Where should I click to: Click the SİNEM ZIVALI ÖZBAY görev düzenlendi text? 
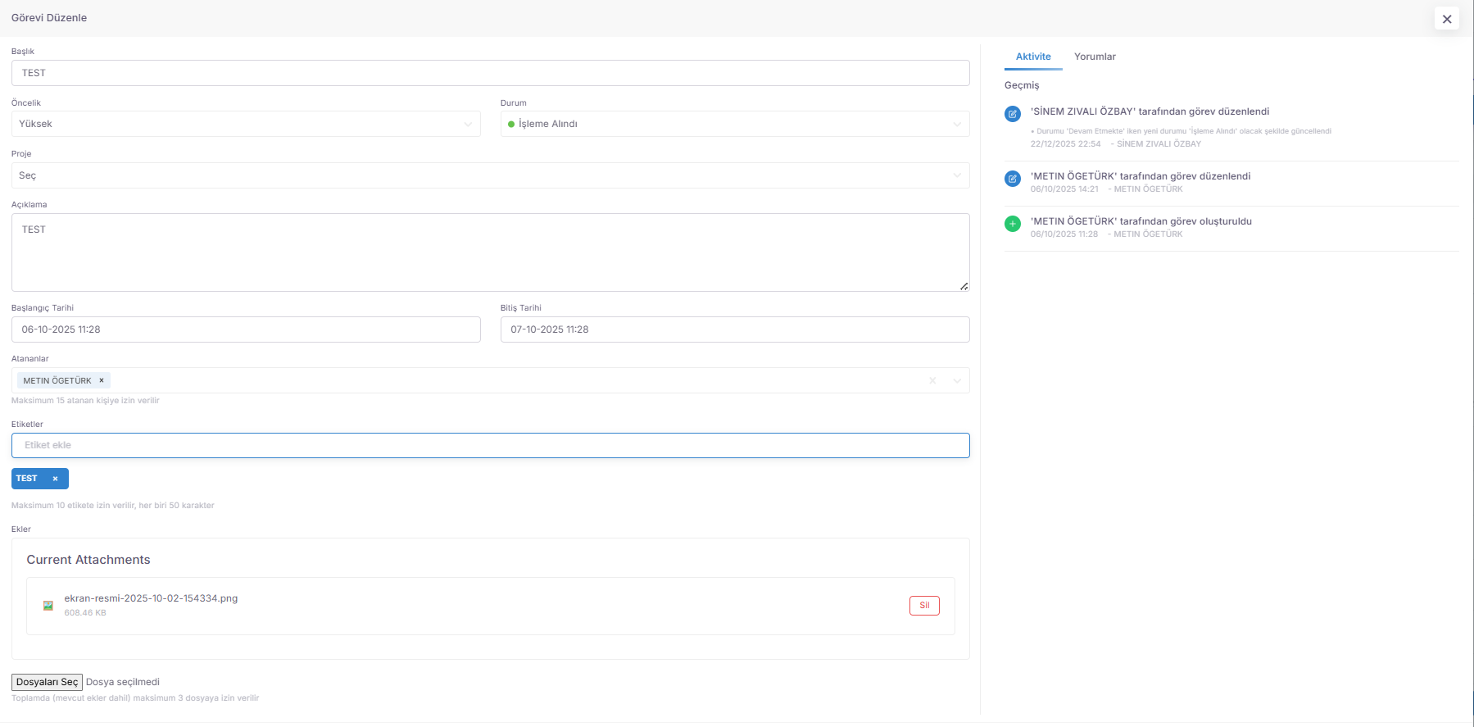click(x=1150, y=111)
